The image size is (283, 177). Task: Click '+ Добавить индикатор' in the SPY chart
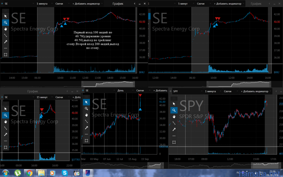pyautogui.click(x=255, y=91)
